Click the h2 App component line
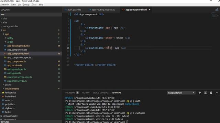Screen dimensions: 220x123 pos(89,14)
